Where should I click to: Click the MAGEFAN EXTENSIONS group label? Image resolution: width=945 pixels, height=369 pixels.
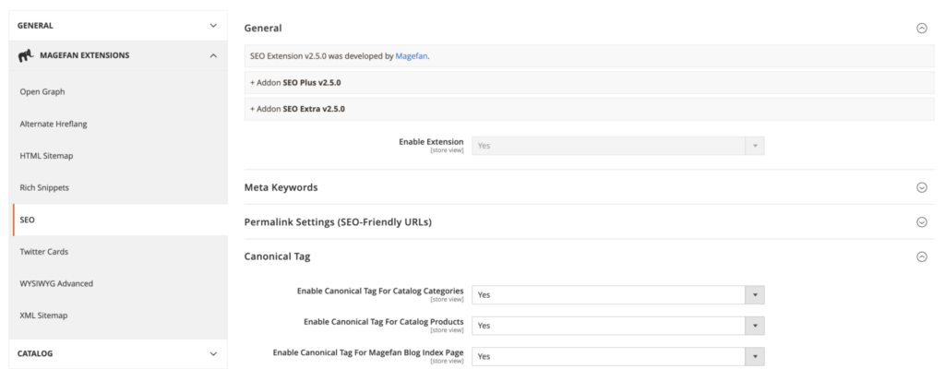[84, 55]
